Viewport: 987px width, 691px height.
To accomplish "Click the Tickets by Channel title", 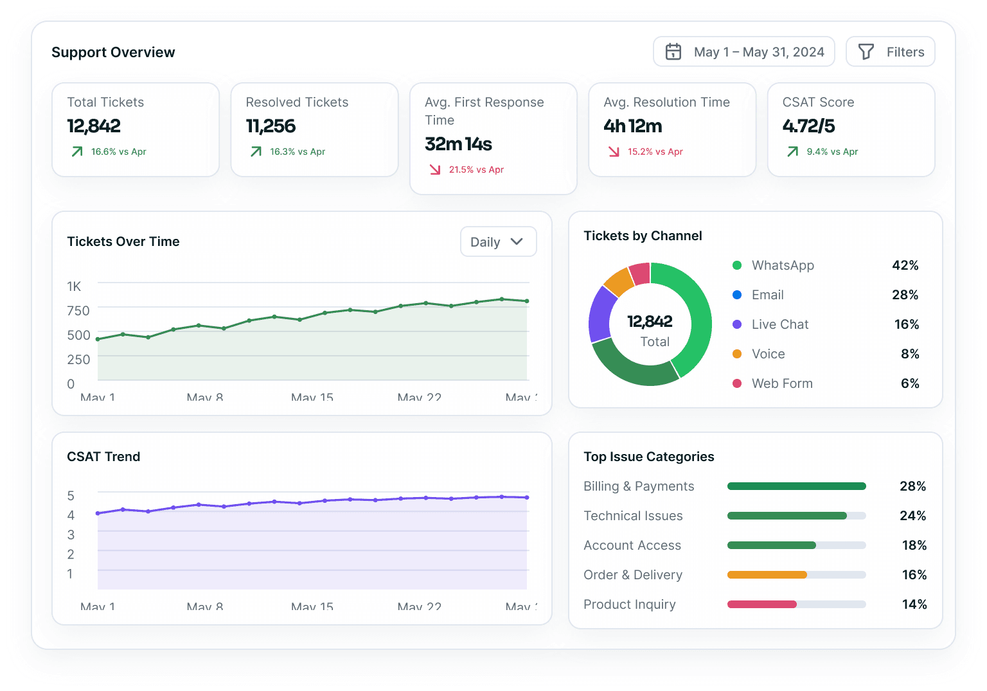I will (x=643, y=236).
